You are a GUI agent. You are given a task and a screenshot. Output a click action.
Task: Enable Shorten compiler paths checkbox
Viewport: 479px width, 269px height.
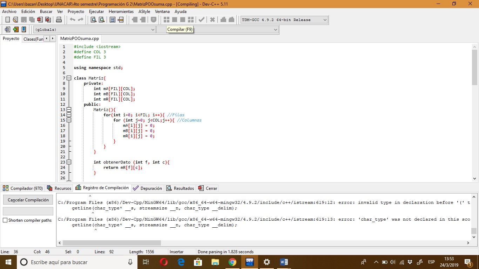(x=5, y=220)
